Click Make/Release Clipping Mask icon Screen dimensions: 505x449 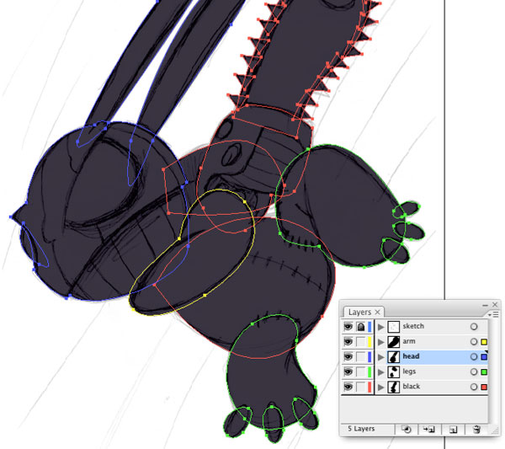coord(407,429)
